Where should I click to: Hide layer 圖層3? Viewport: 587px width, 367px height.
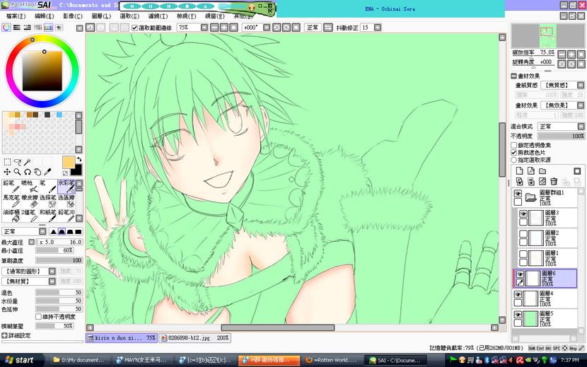pos(523,214)
